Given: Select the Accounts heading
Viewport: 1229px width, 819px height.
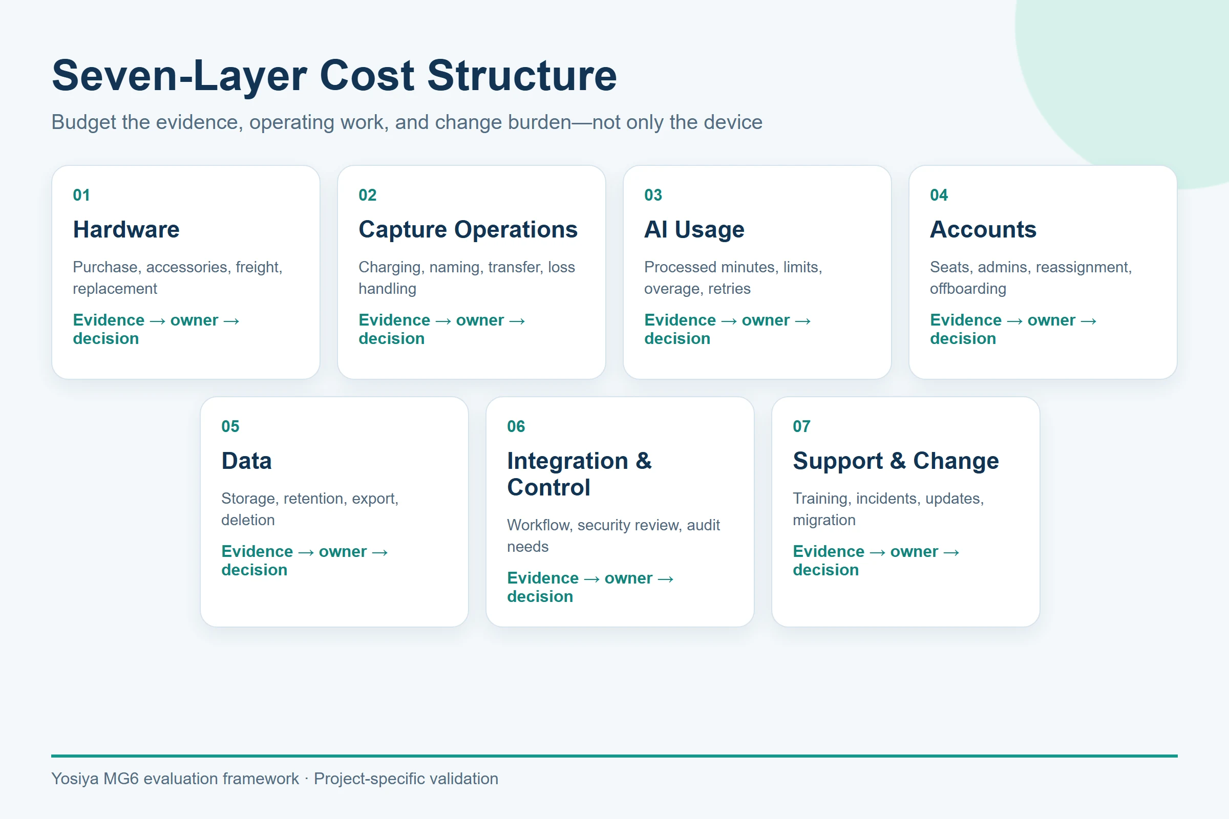Looking at the screenshot, I should click(983, 229).
